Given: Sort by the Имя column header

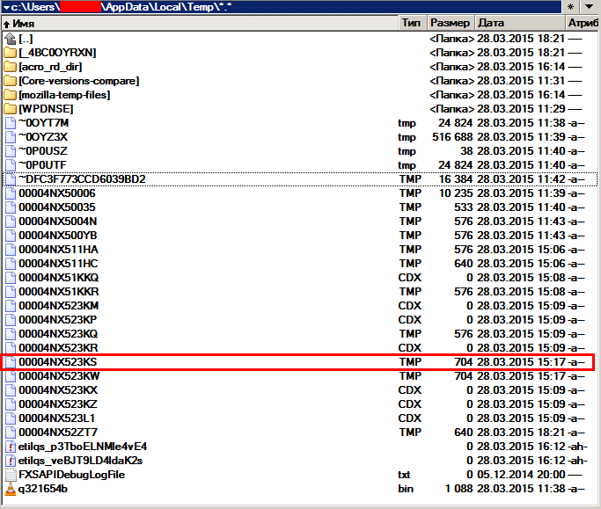Looking at the screenshot, I should click(x=200, y=23).
